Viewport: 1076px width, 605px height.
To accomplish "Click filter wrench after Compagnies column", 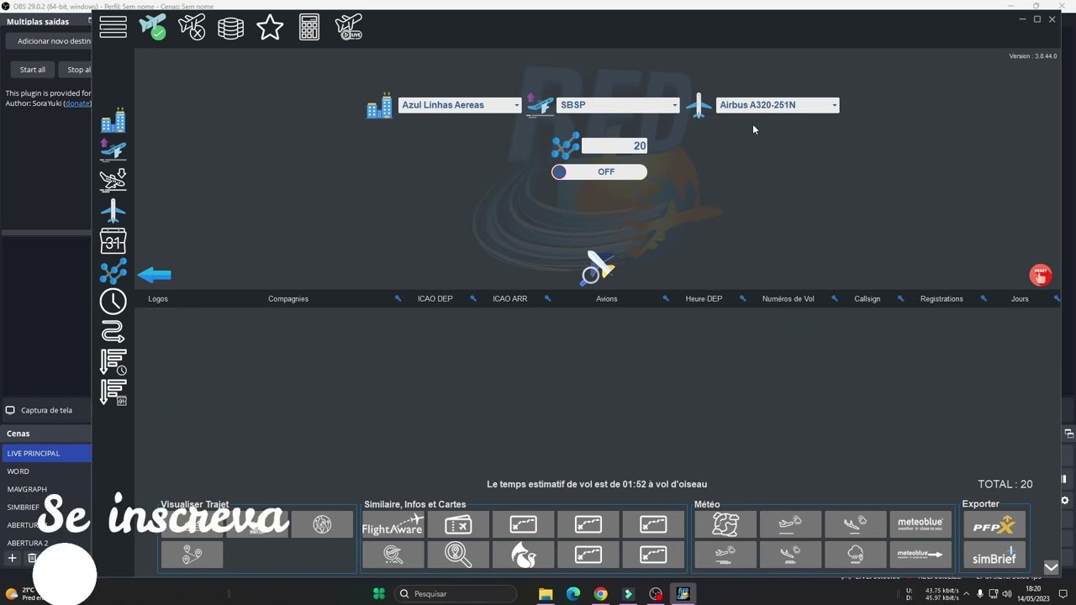I will [398, 298].
